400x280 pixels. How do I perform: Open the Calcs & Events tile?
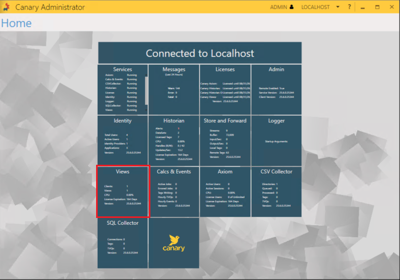coord(174,191)
